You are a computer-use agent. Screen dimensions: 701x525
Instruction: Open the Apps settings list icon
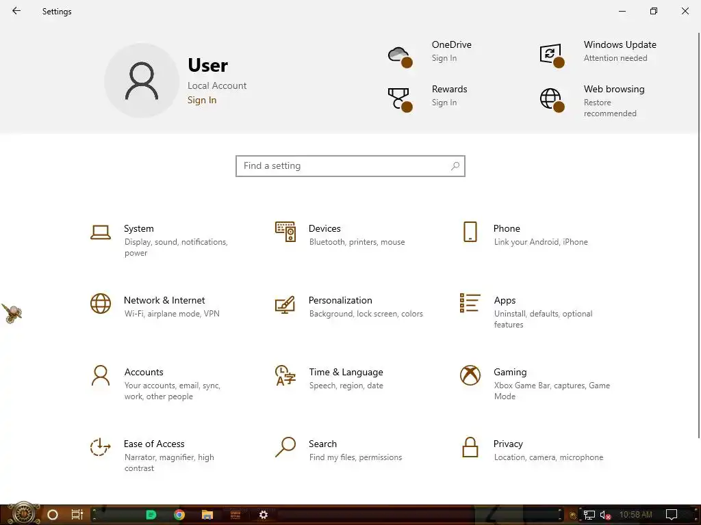(x=470, y=303)
